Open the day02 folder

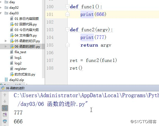pos(11,8)
